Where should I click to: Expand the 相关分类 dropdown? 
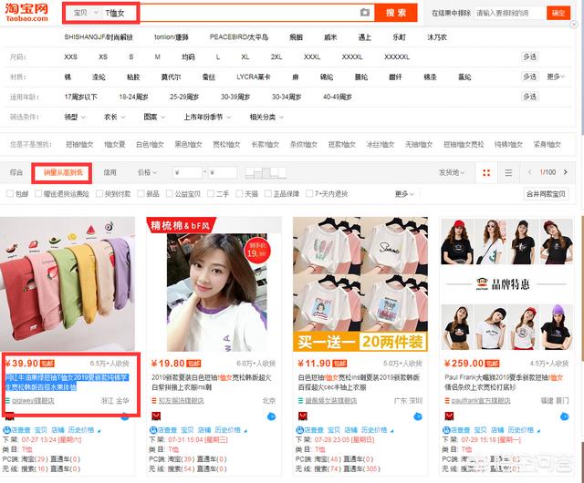(x=266, y=117)
